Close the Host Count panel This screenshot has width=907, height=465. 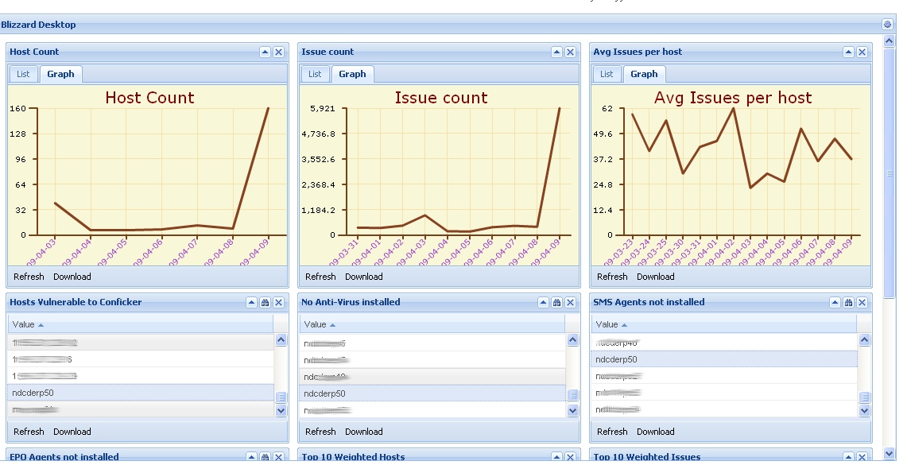click(279, 52)
